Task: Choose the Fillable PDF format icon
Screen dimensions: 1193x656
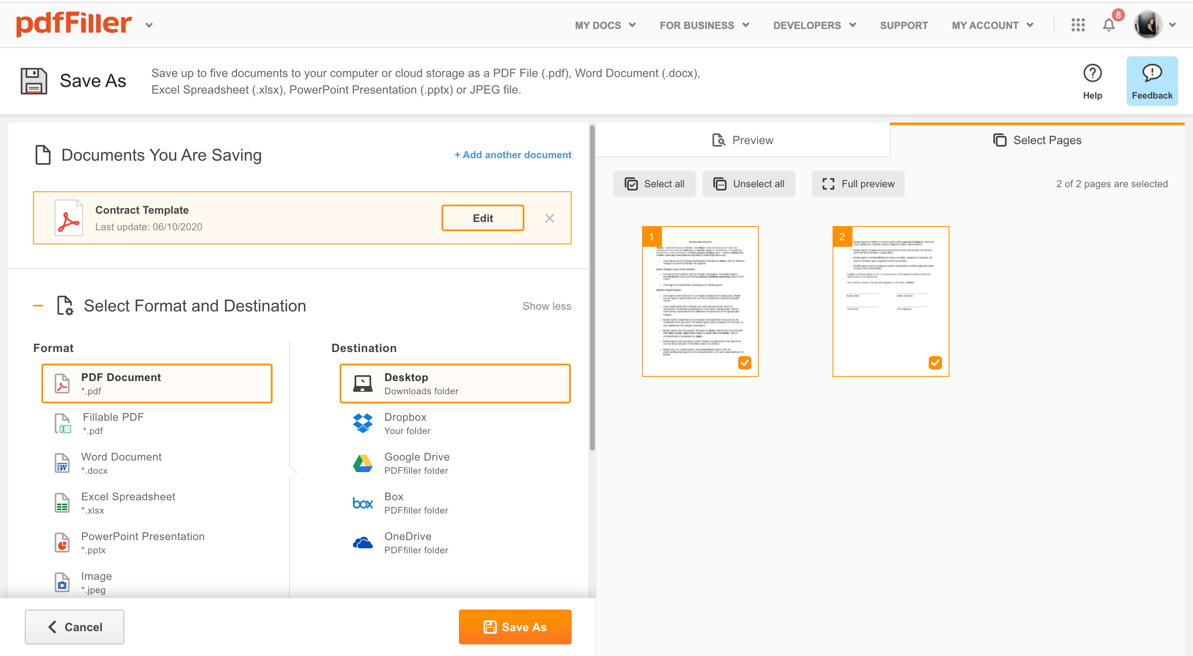Action: tap(63, 424)
